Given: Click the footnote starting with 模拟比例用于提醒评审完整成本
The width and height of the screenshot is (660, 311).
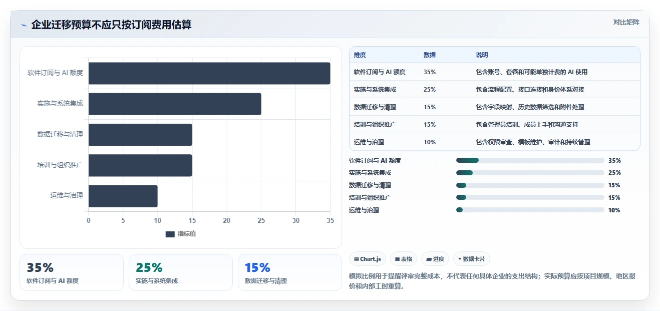Looking at the screenshot, I should [492, 281].
